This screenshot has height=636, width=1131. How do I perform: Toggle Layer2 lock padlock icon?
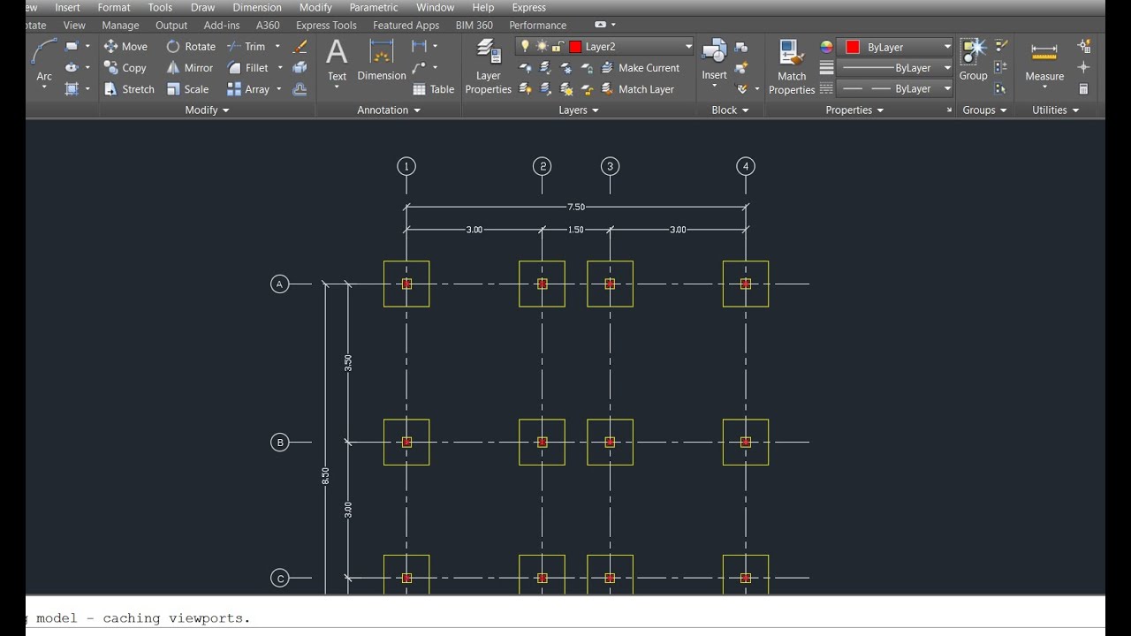coord(558,46)
